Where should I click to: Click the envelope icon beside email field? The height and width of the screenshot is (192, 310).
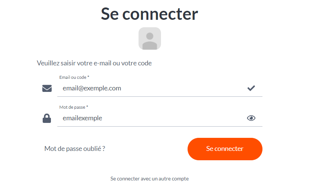coord(47,88)
